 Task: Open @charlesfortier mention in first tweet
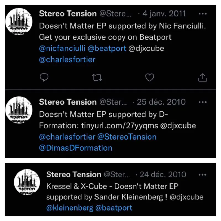coord(67,60)
